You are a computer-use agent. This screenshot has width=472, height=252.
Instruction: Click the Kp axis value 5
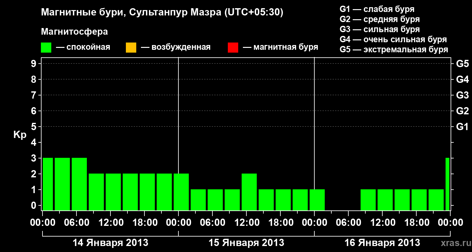[x=34, y=127]
